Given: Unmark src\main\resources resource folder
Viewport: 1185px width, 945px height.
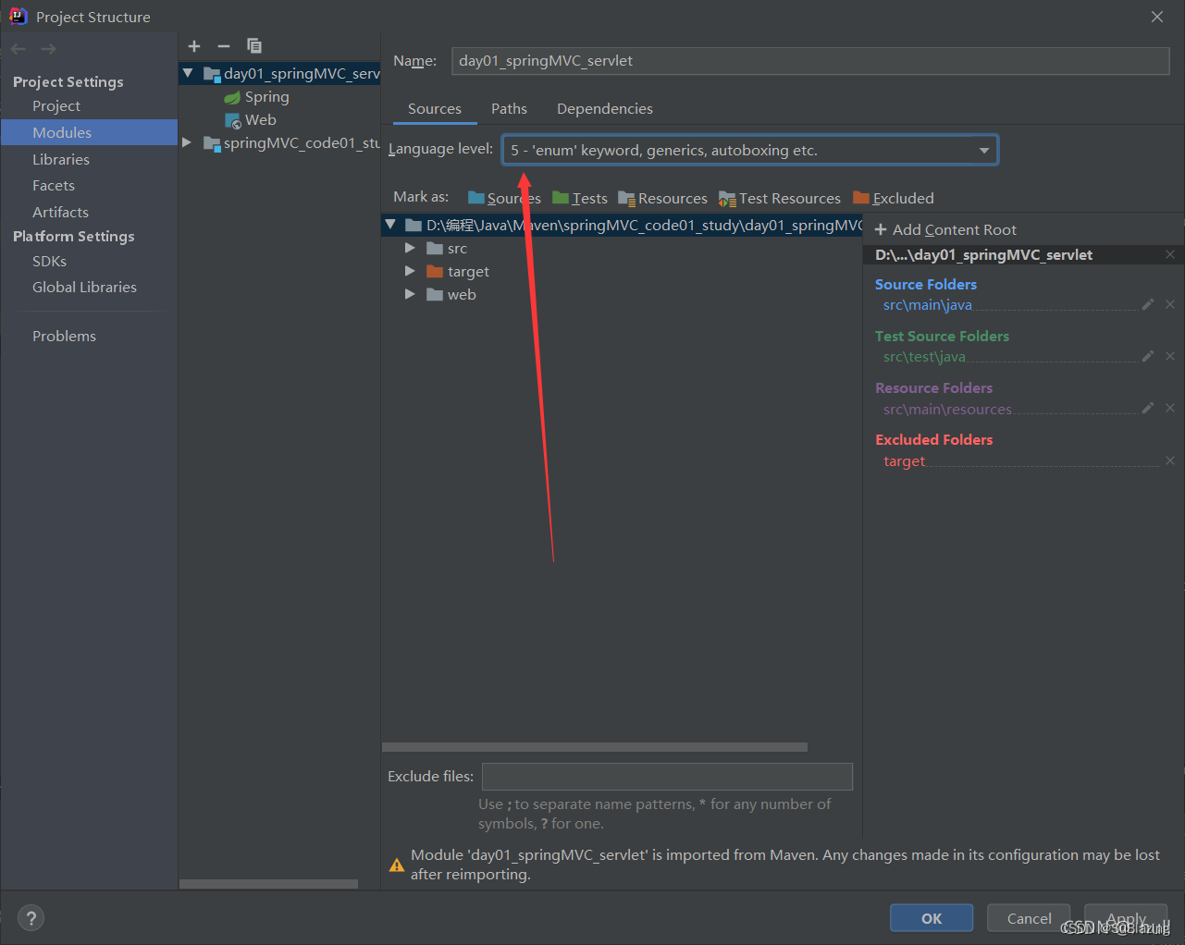Looking at the screenshot, I should [1170, 408].
